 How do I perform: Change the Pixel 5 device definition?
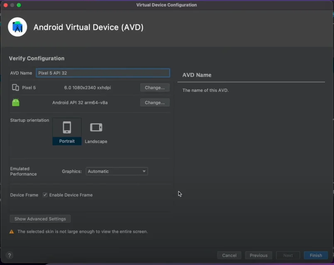point(154,88)
